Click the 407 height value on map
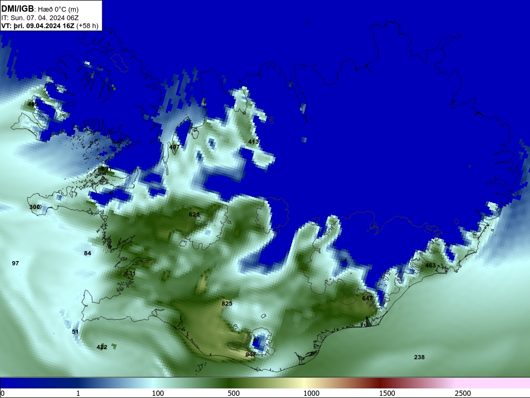The height and width of the screenshot is (398, 530). [x=174, y=147]
